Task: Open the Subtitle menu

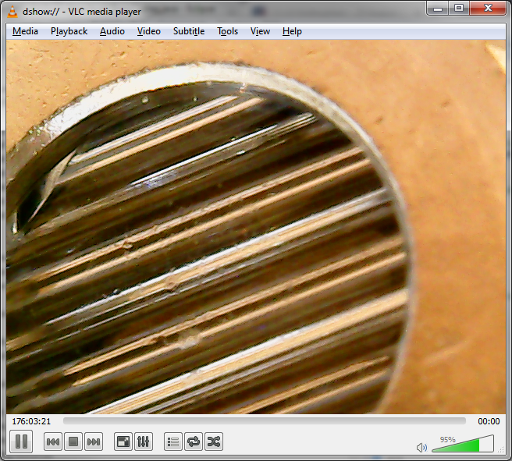Action: 188,31
